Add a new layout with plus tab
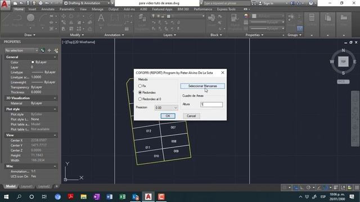This screenshot has width=360, height=202. 56,186
